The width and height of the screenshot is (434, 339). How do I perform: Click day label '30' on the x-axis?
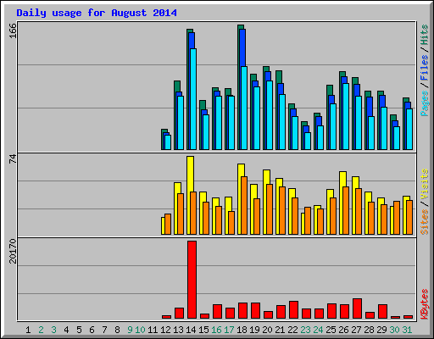coord(394,330)
